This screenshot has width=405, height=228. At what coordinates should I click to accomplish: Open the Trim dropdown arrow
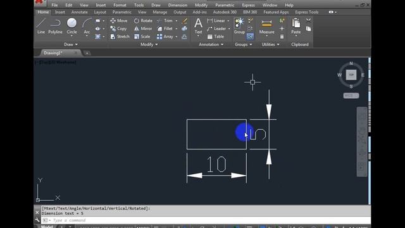click(177, 21)
